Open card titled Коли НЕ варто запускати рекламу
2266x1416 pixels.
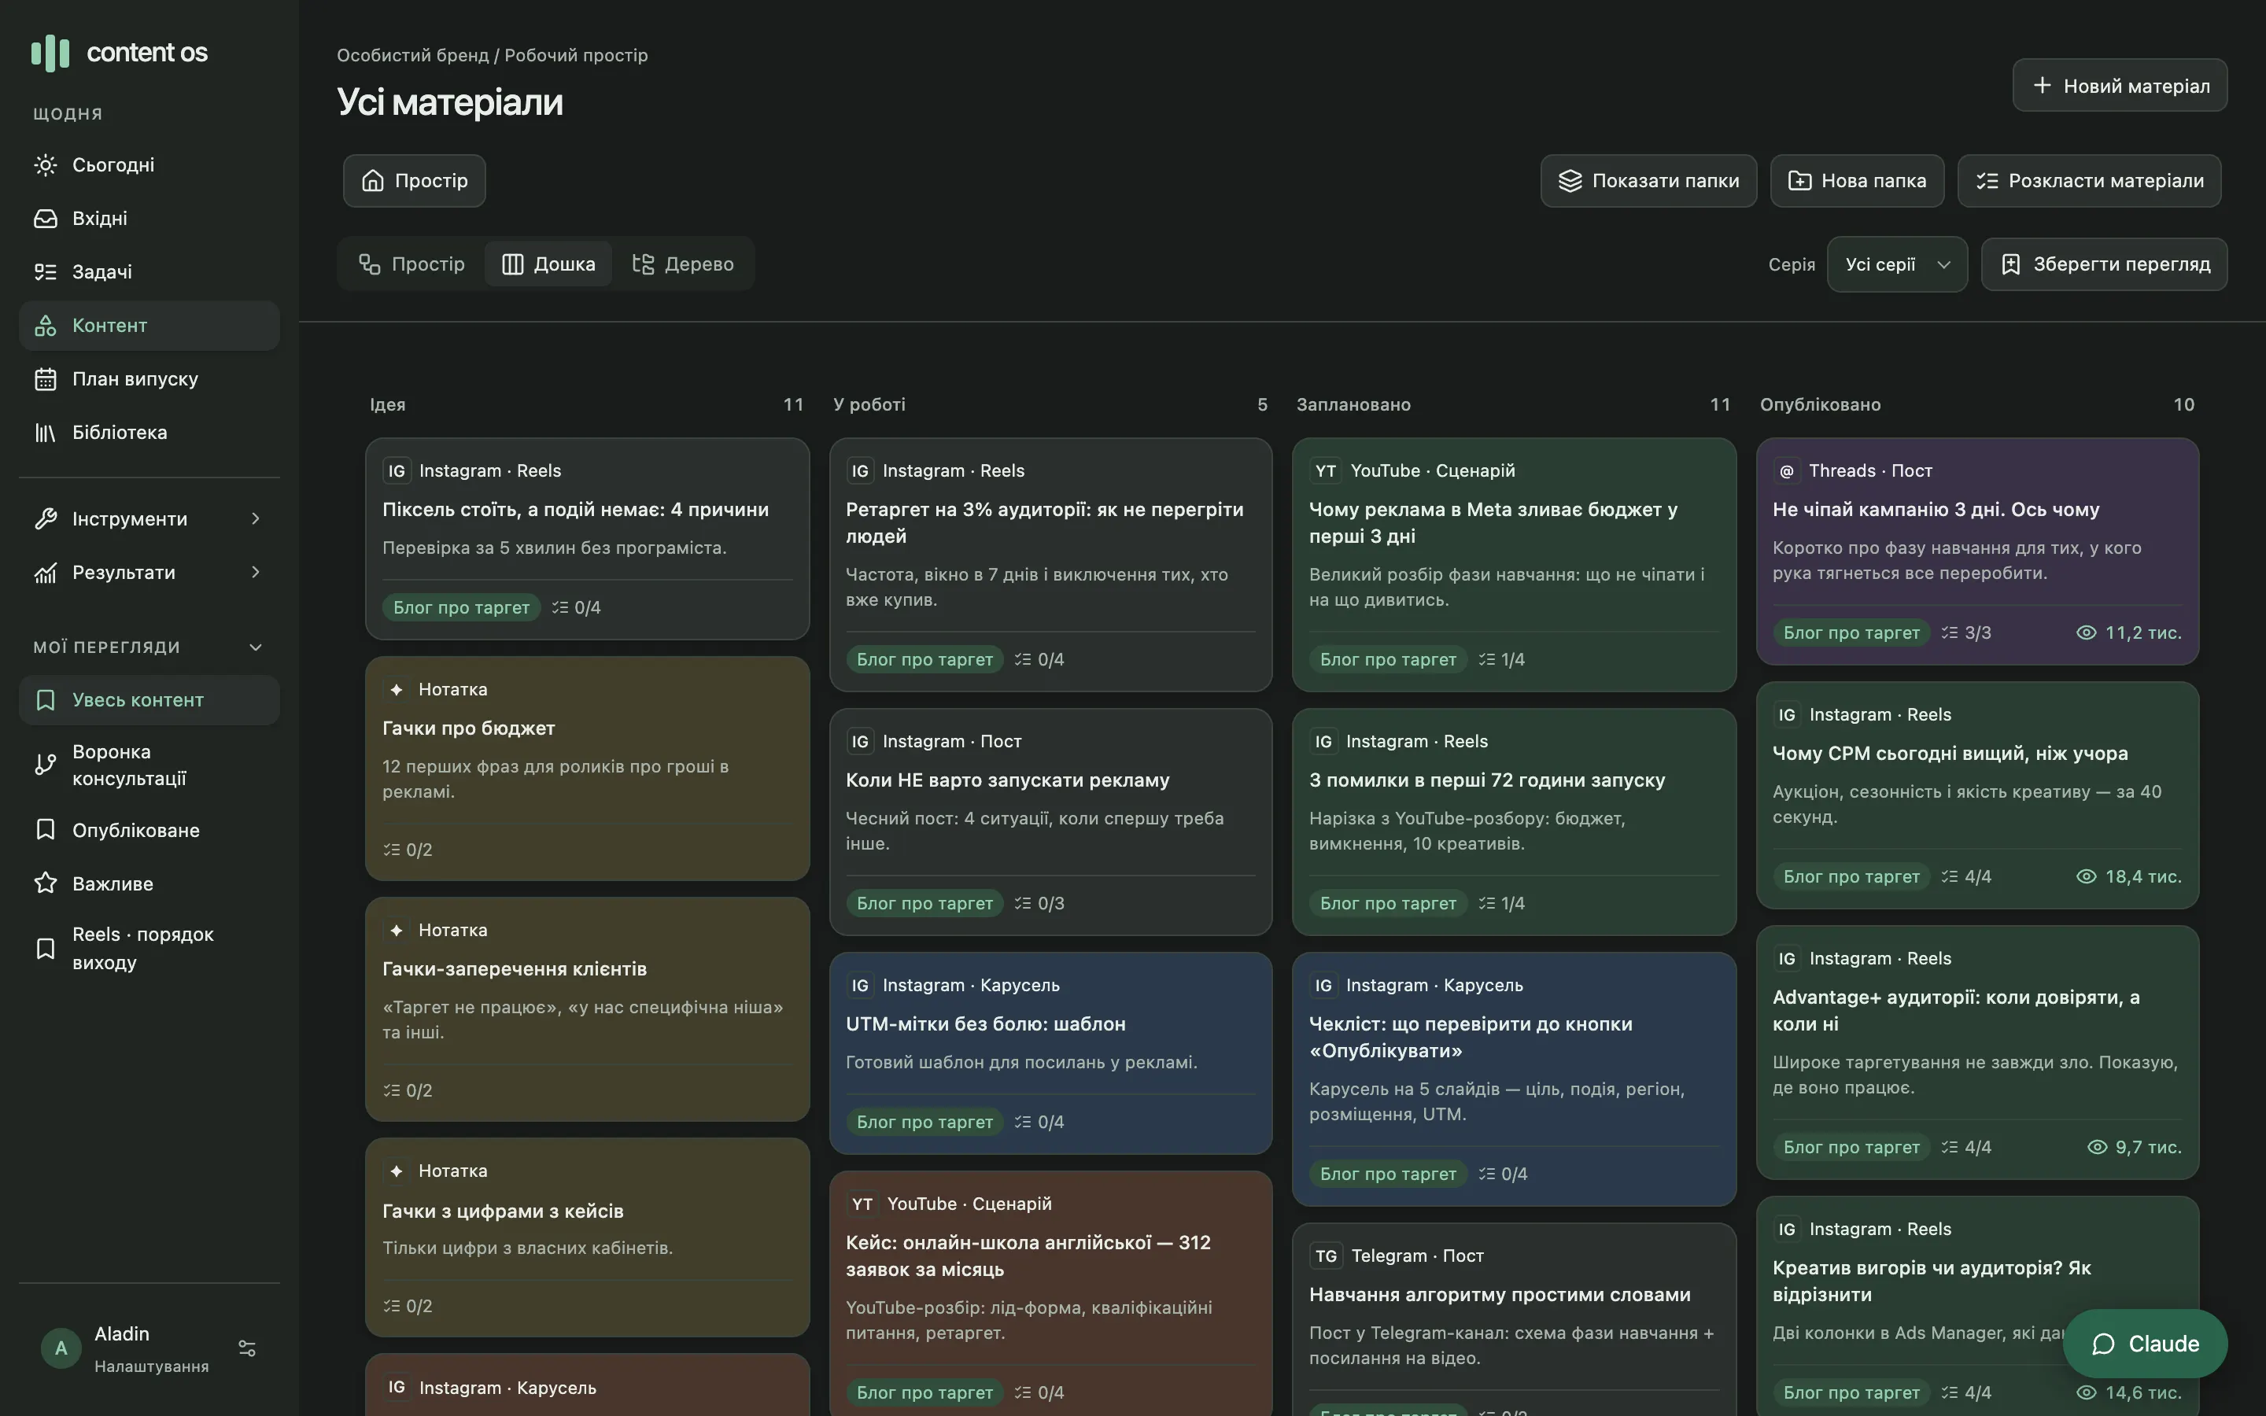[1050, 821]
